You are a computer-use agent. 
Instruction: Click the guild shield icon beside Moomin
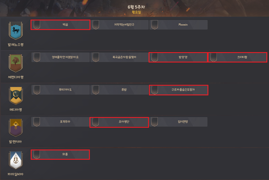click(155, 25)
